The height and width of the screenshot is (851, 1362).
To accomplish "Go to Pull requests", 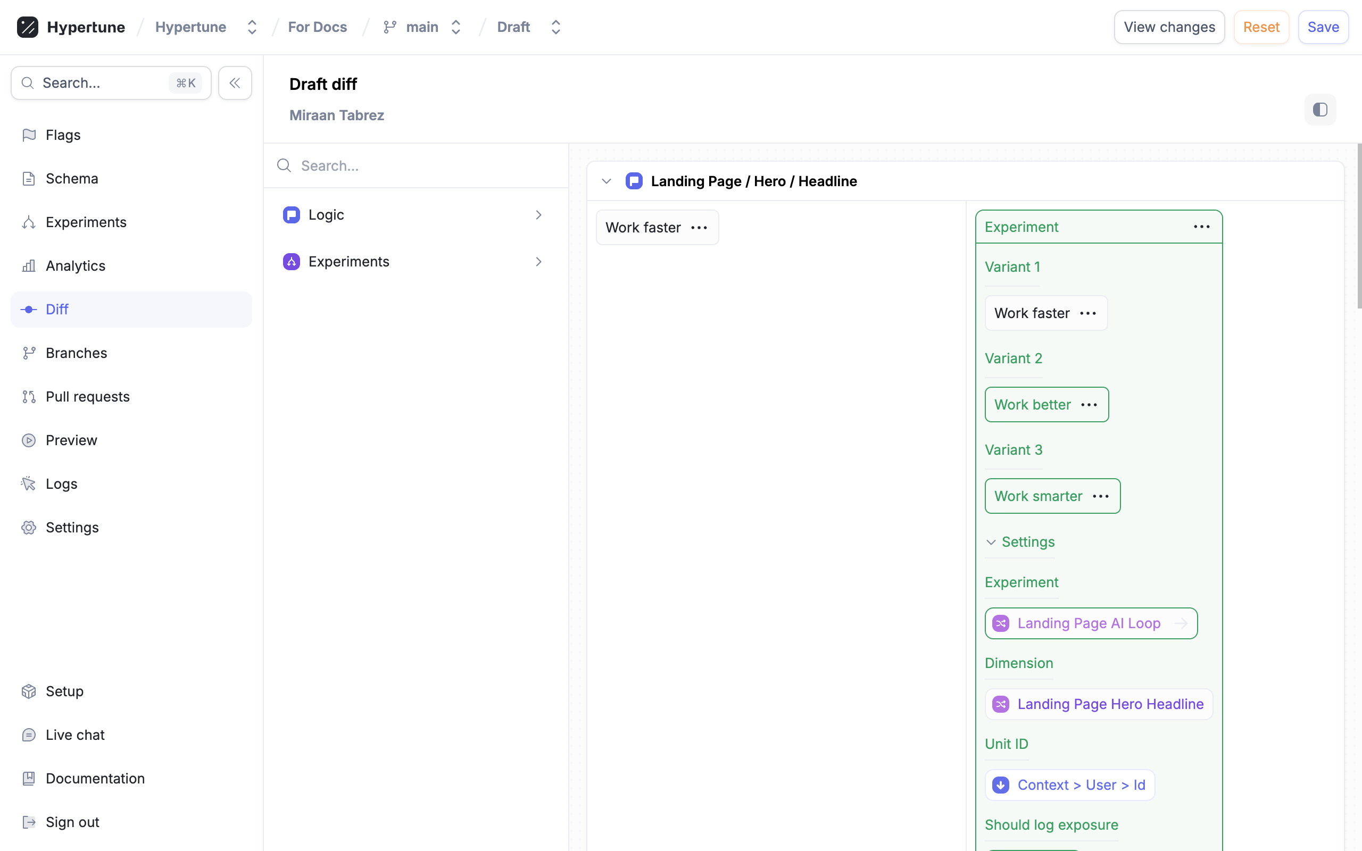I will [x=87, y=397].
